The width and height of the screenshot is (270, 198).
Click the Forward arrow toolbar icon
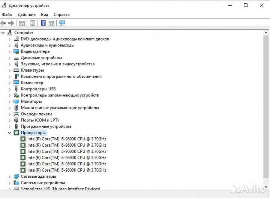pyautogui.click(x=11, y=23)
